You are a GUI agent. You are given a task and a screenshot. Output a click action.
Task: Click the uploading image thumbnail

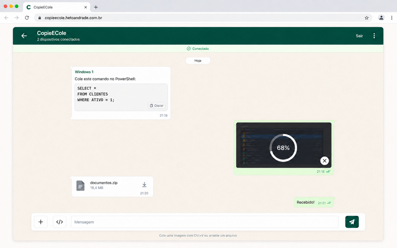(x=284, y=145)
